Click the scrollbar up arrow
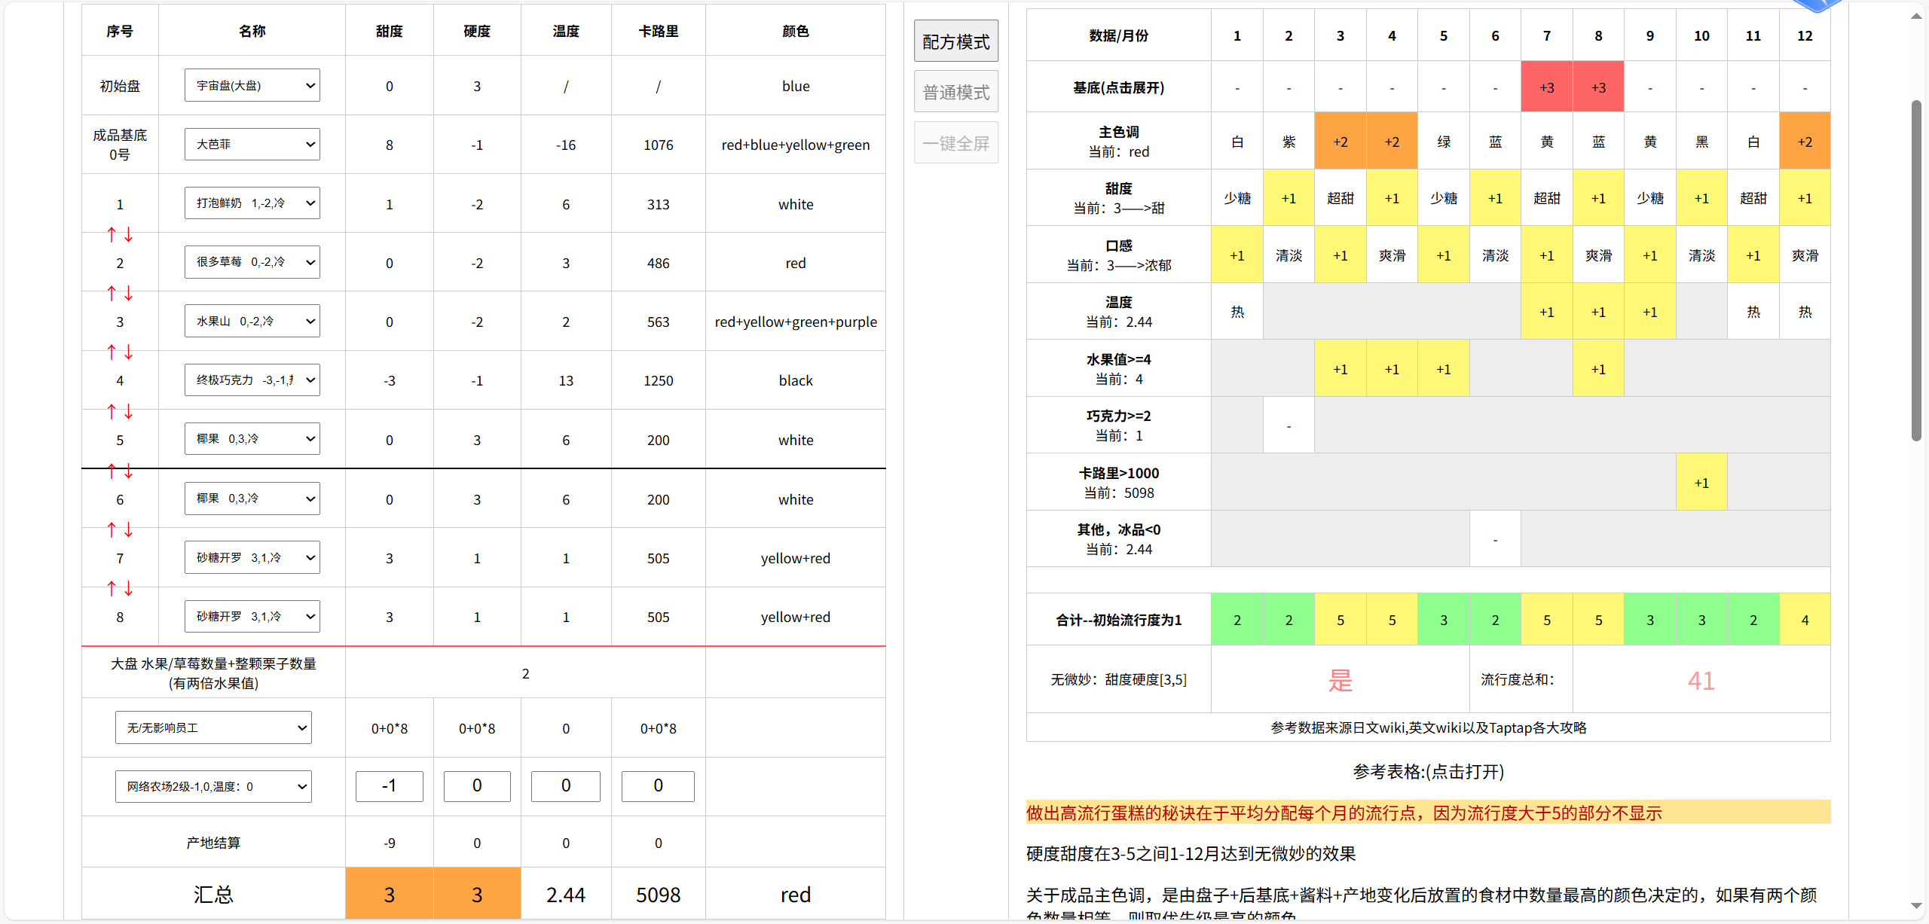 click(x=1916, y=16)
